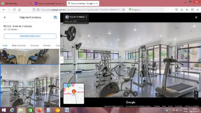Open the Windows Start menu
This screenshot has width=201, height=113.
coord(4,110)
